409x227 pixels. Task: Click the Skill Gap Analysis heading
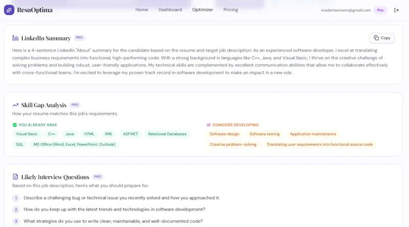[x=44, y=105]
